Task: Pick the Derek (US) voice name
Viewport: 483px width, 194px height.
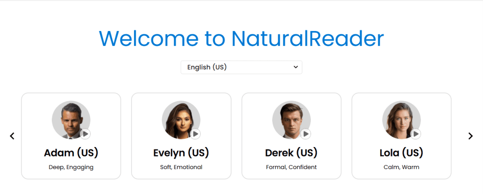Action: pyautogui.click(x=291, y=153)
